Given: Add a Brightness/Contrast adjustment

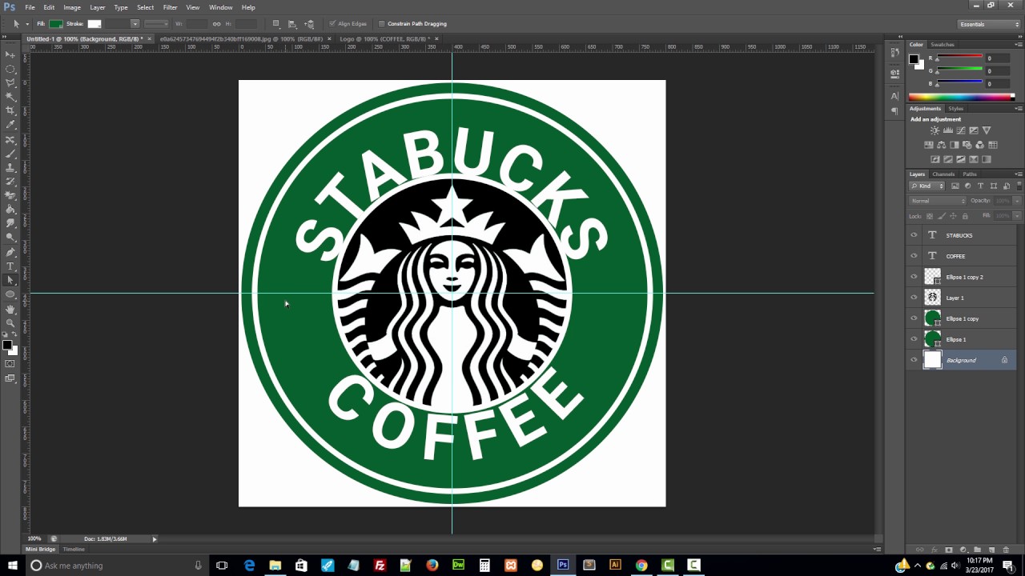Looking at the screenshot, I should click(x=935, y=130).
